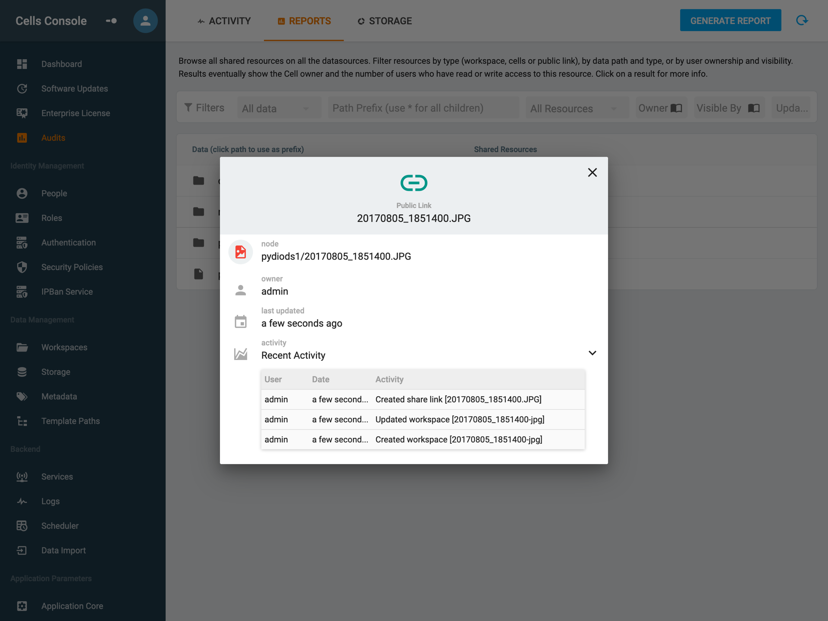Click the Public Link chain icon
The image size is (828, 621).
click(414, 183)
